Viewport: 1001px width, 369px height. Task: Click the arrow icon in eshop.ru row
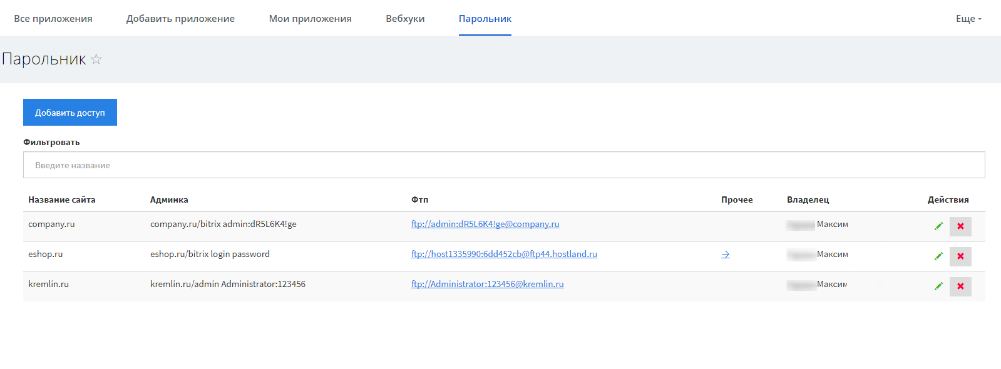(725, 255)
